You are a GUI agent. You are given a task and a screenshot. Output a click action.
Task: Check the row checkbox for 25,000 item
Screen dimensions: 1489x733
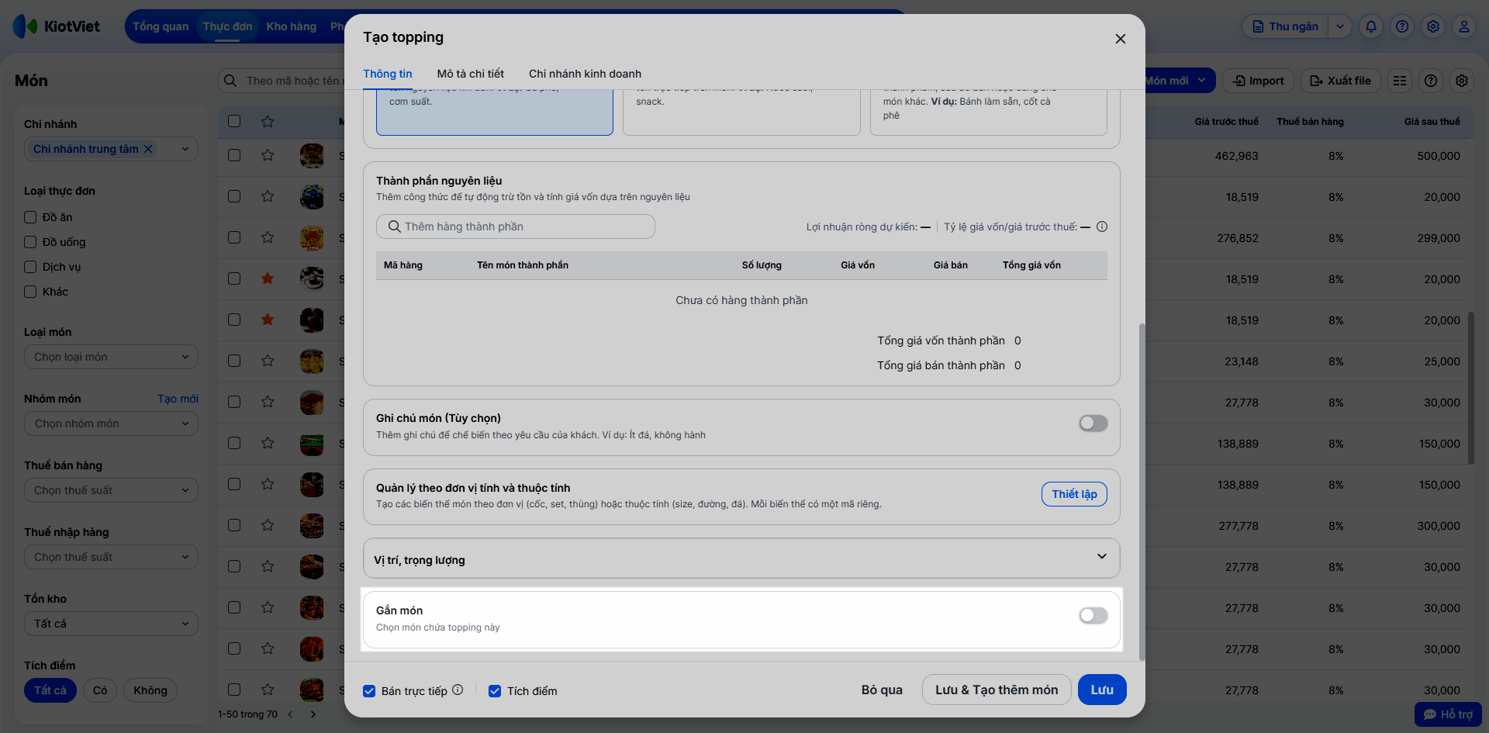[x=234, y=361]
